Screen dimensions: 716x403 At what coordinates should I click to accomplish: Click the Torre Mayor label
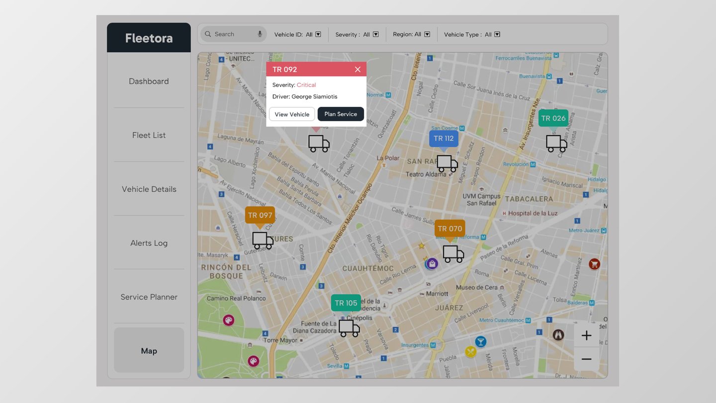click(x=280, y=341)
